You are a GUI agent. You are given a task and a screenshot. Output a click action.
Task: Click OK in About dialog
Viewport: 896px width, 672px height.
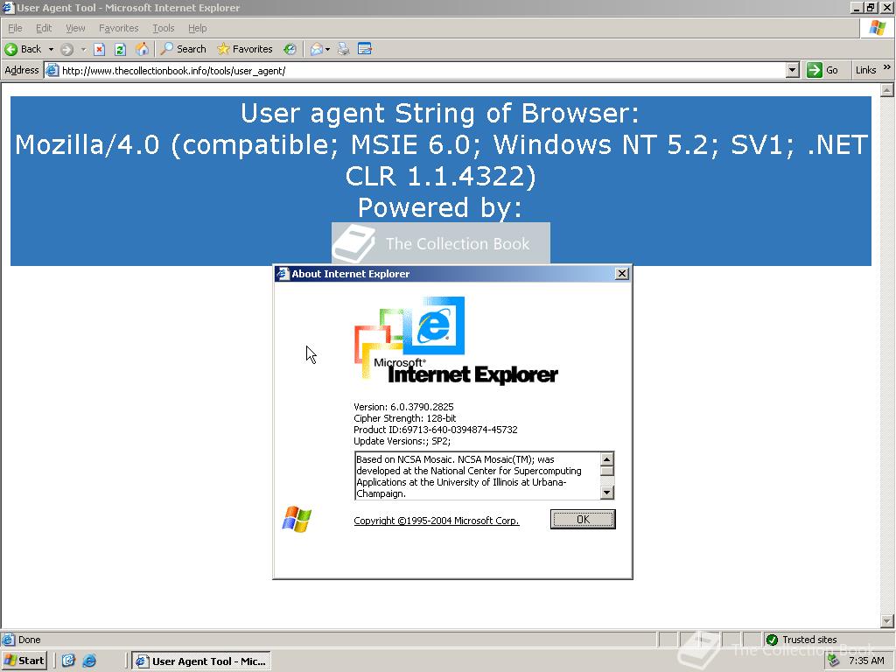[583, 520]
